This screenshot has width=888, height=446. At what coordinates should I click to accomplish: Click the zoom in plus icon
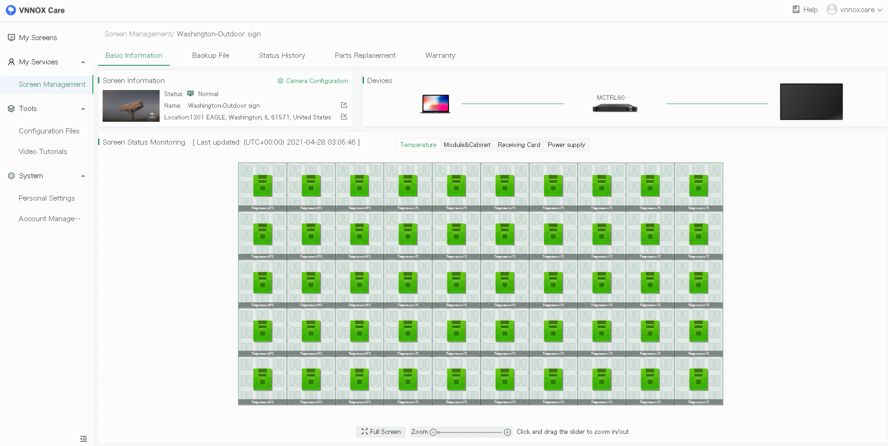point(507,432)
